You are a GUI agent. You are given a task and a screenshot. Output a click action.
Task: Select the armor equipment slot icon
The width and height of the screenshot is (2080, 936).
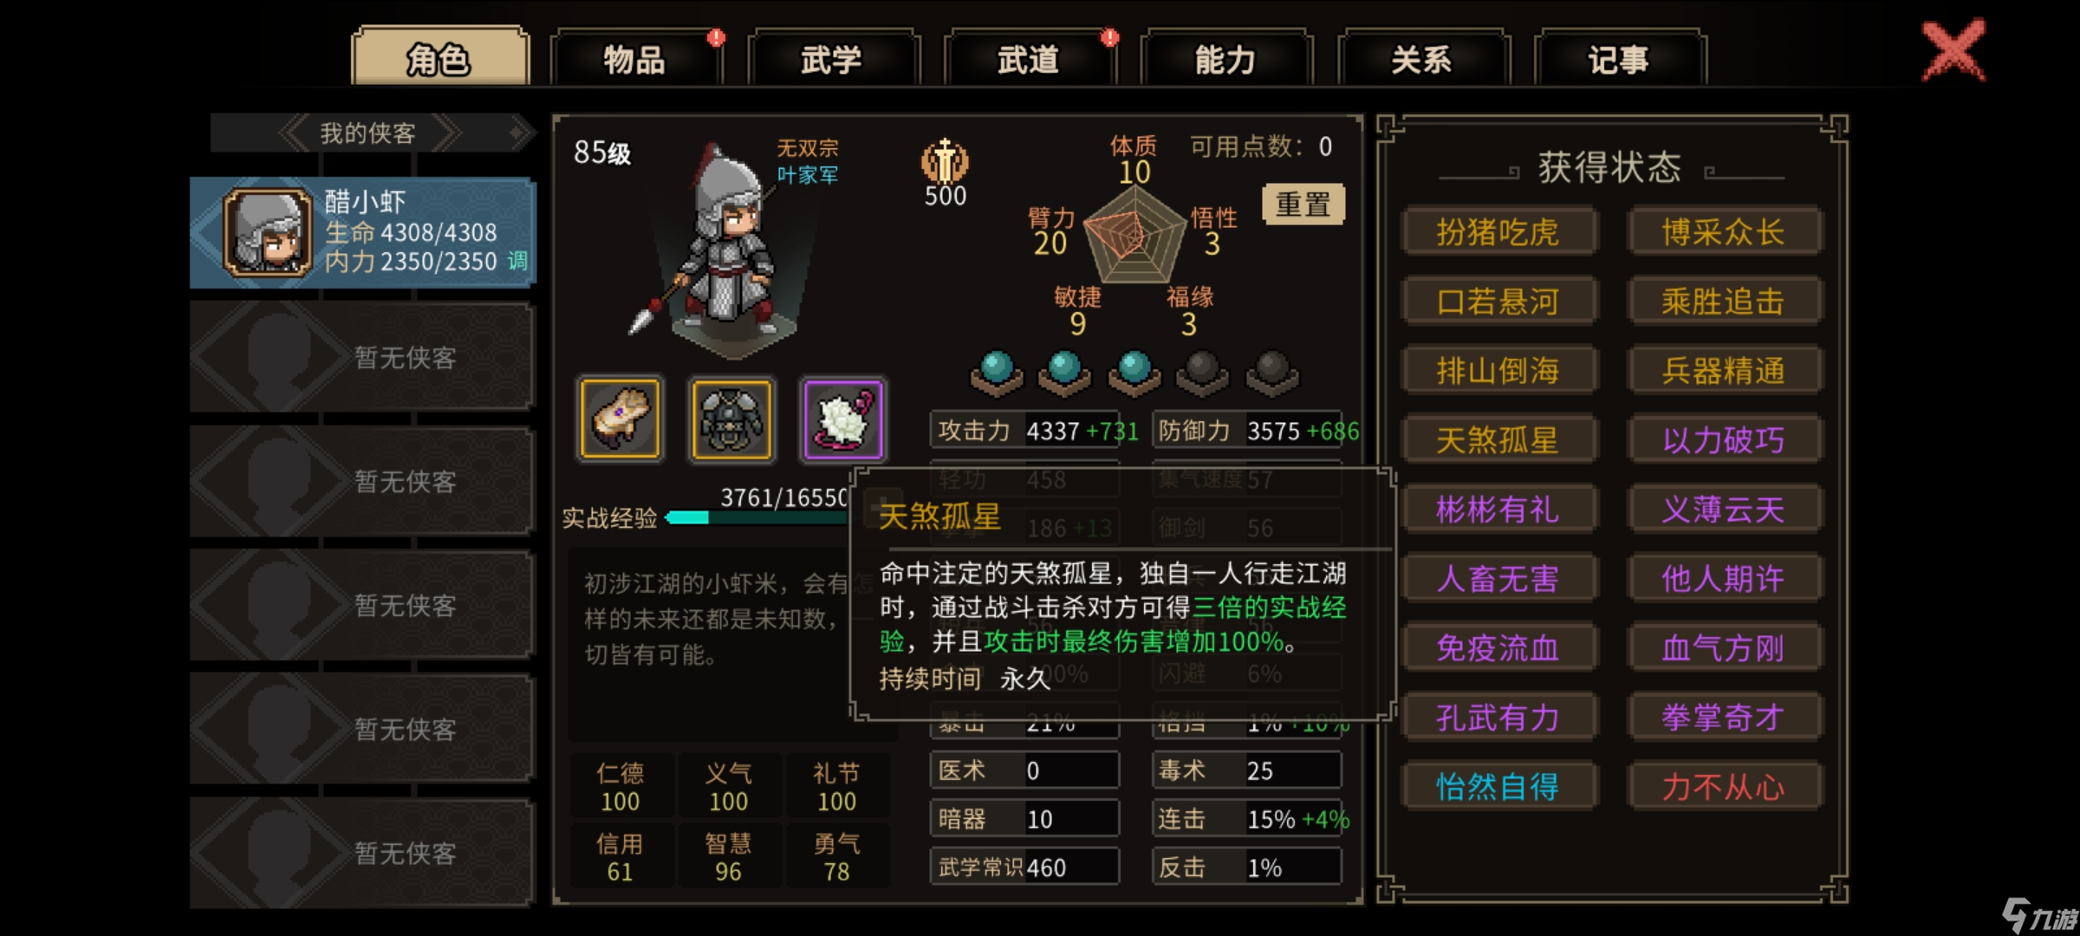pyautogui.click(x=731, y=419)
